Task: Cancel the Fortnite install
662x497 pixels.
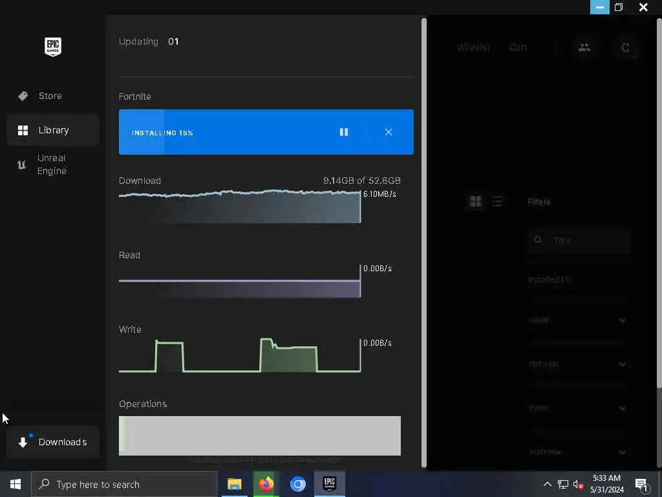Action: 389,132
